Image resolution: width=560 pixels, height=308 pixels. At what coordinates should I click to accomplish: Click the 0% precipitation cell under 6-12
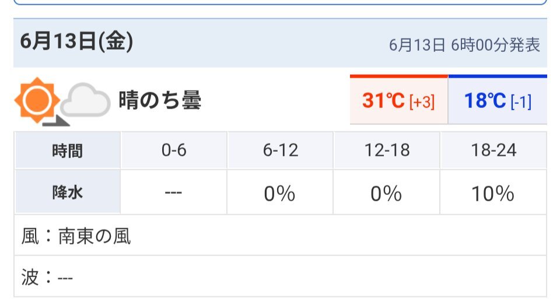click(281, 193)
